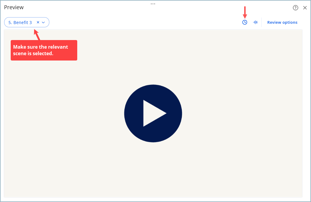Open the '5. Benefit 3' scene dropdown
311x202 pixels.
pos(20,23)
